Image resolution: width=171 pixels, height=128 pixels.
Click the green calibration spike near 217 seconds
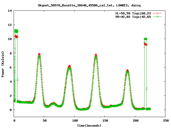pos(146,39)
